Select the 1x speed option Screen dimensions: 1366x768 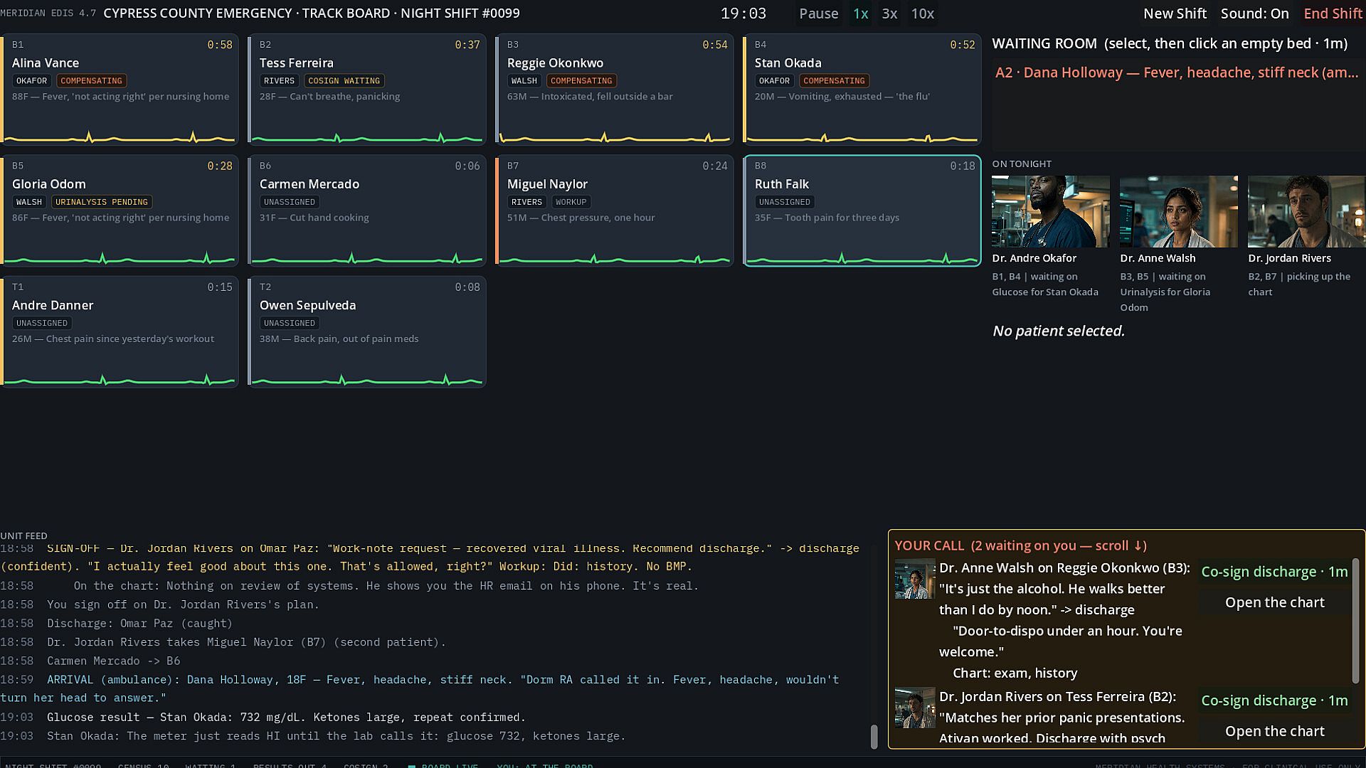pyautogui.click(x=861, y=14)
